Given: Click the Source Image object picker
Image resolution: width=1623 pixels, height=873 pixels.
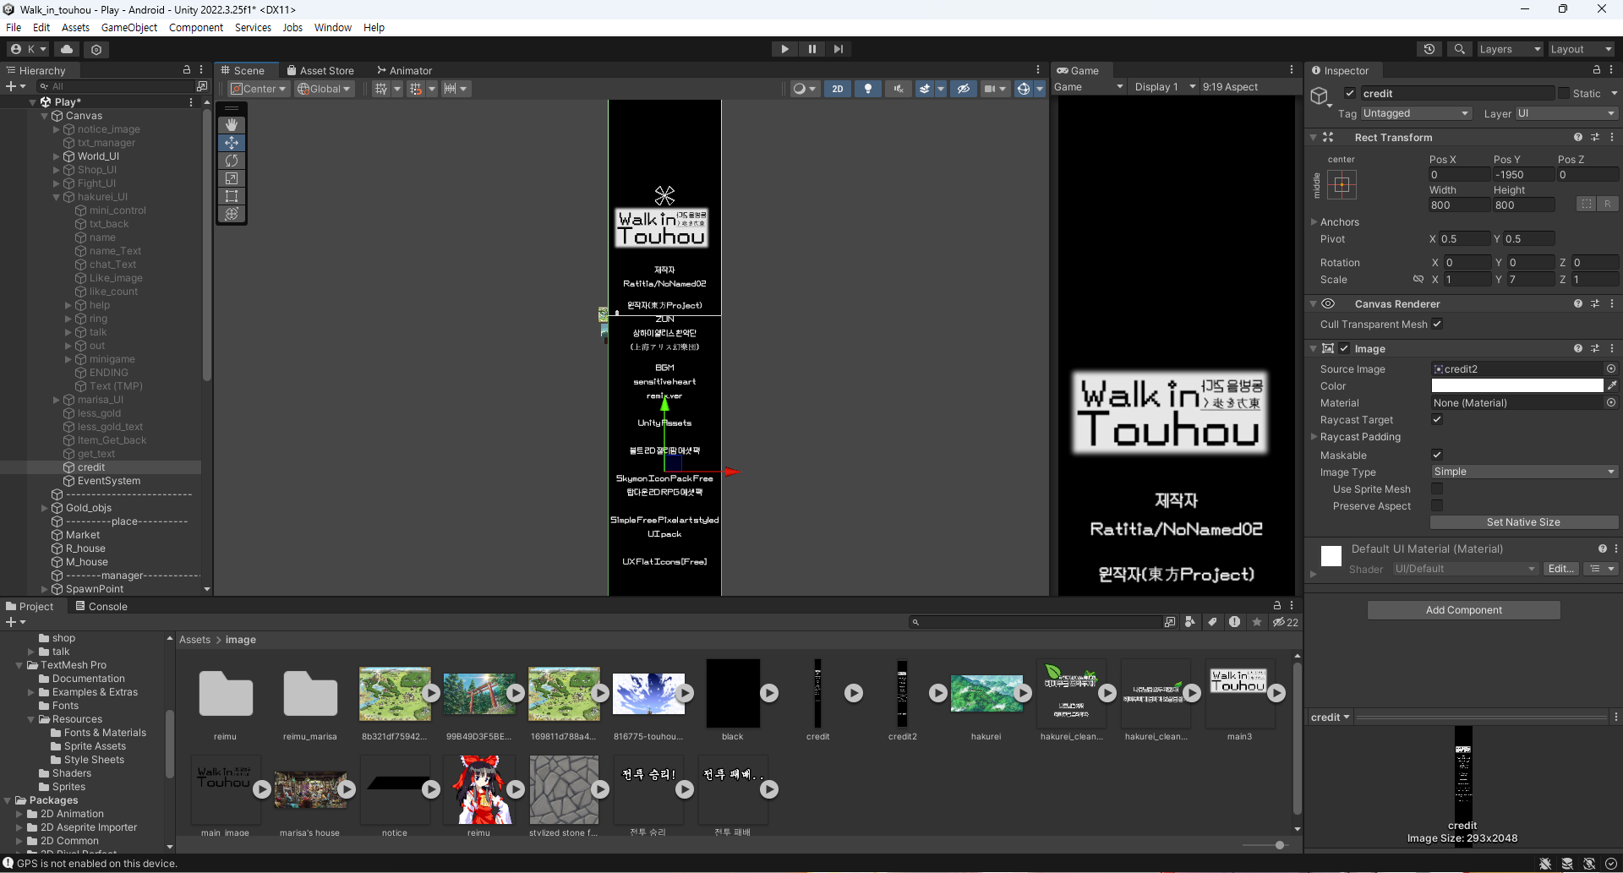Looking at the screenshot, I should [x=1611, y=368].
